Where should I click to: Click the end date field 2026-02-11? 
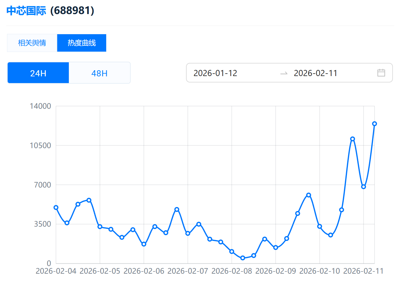315,73
